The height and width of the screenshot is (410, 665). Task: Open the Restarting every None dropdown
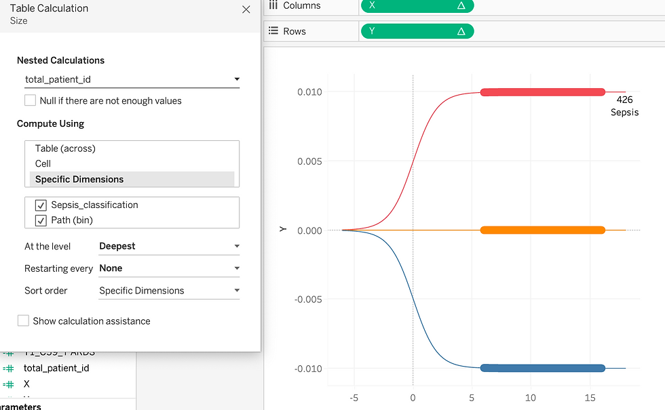coord(169,268)
